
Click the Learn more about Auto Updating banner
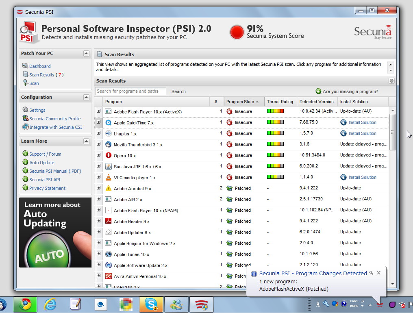click(x=55, y=233)
